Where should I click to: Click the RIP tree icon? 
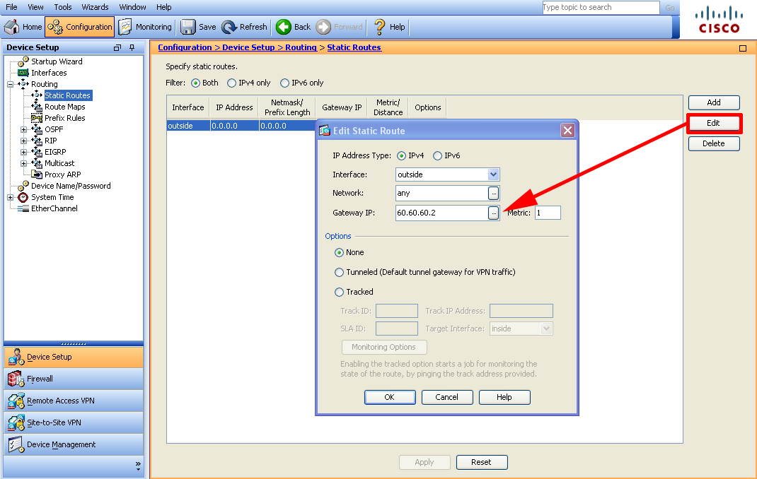(x=37, y=141)
